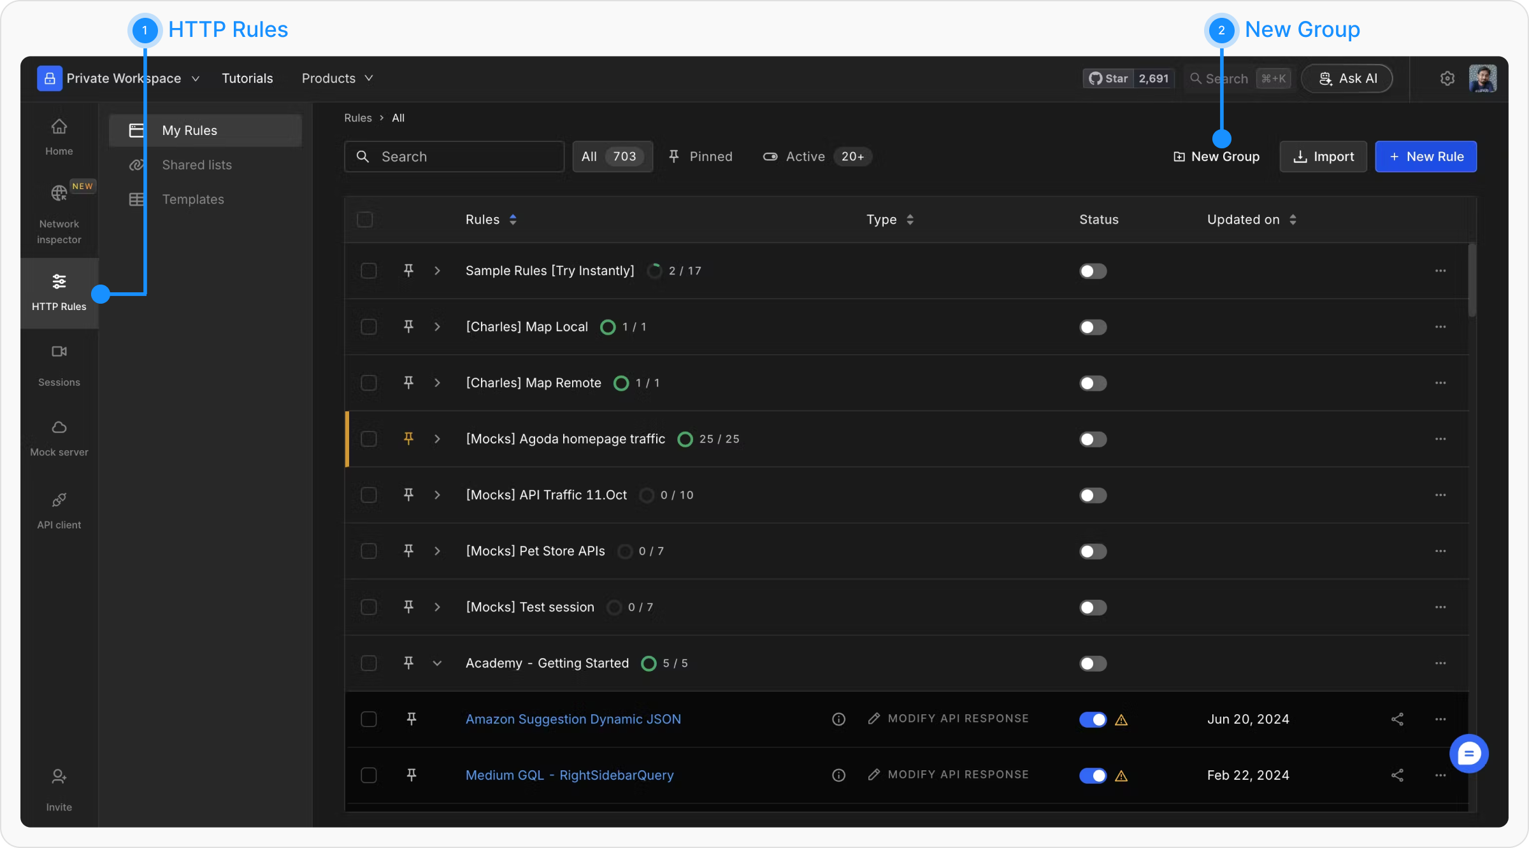Collapse the Academy - Getting Started group
1529x848 pixels.
(437, 663)
